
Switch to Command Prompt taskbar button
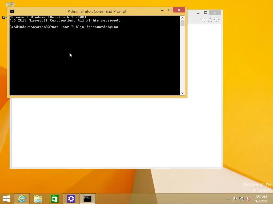(x=87, y=199)
